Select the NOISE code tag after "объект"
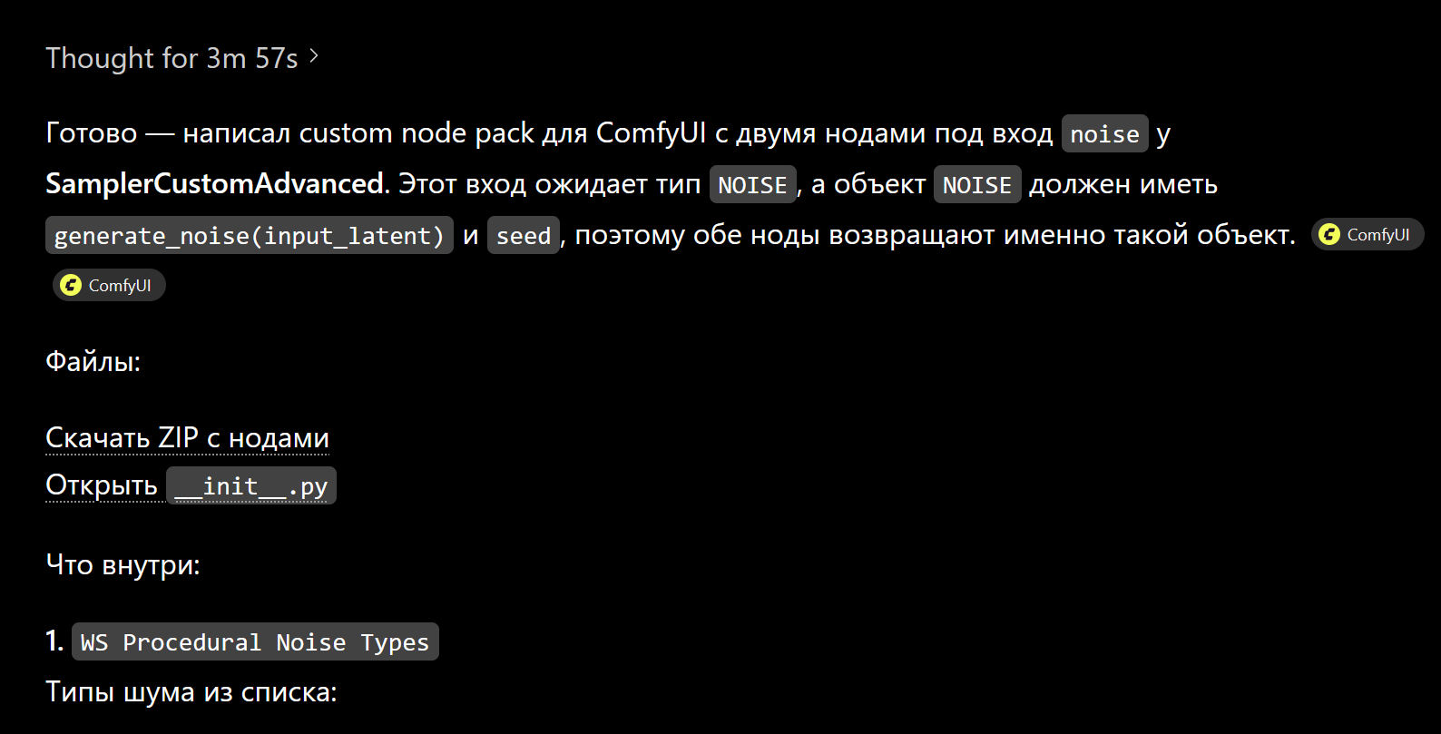 (977, 184)
